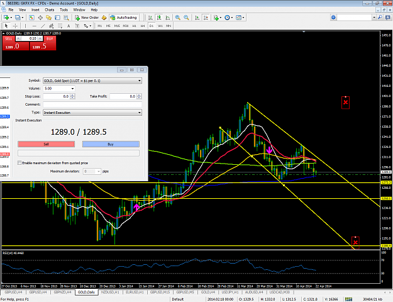Select the Fibonacci retracement tool
The image size is (393, 302).
pos(60,26)
